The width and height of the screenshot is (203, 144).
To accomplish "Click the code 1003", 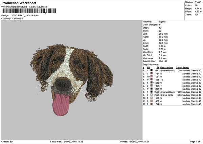I will coord(179,95).
